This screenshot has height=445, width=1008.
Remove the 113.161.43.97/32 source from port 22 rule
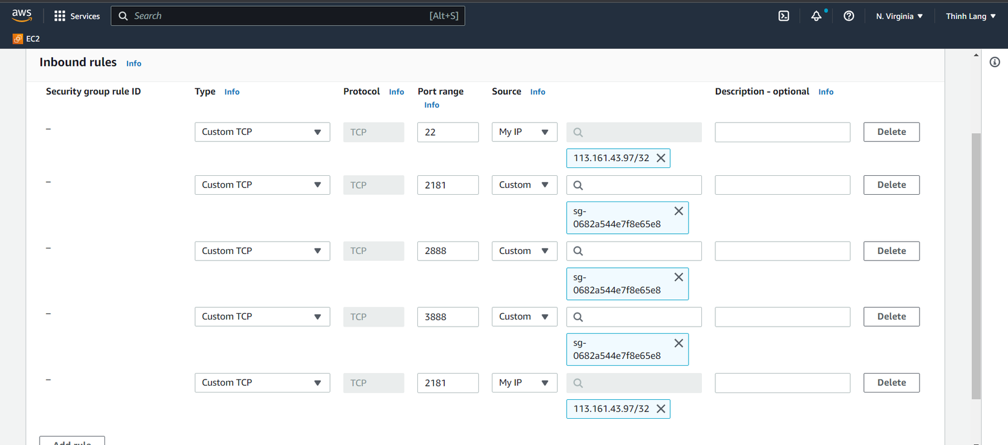click(661, 158)
